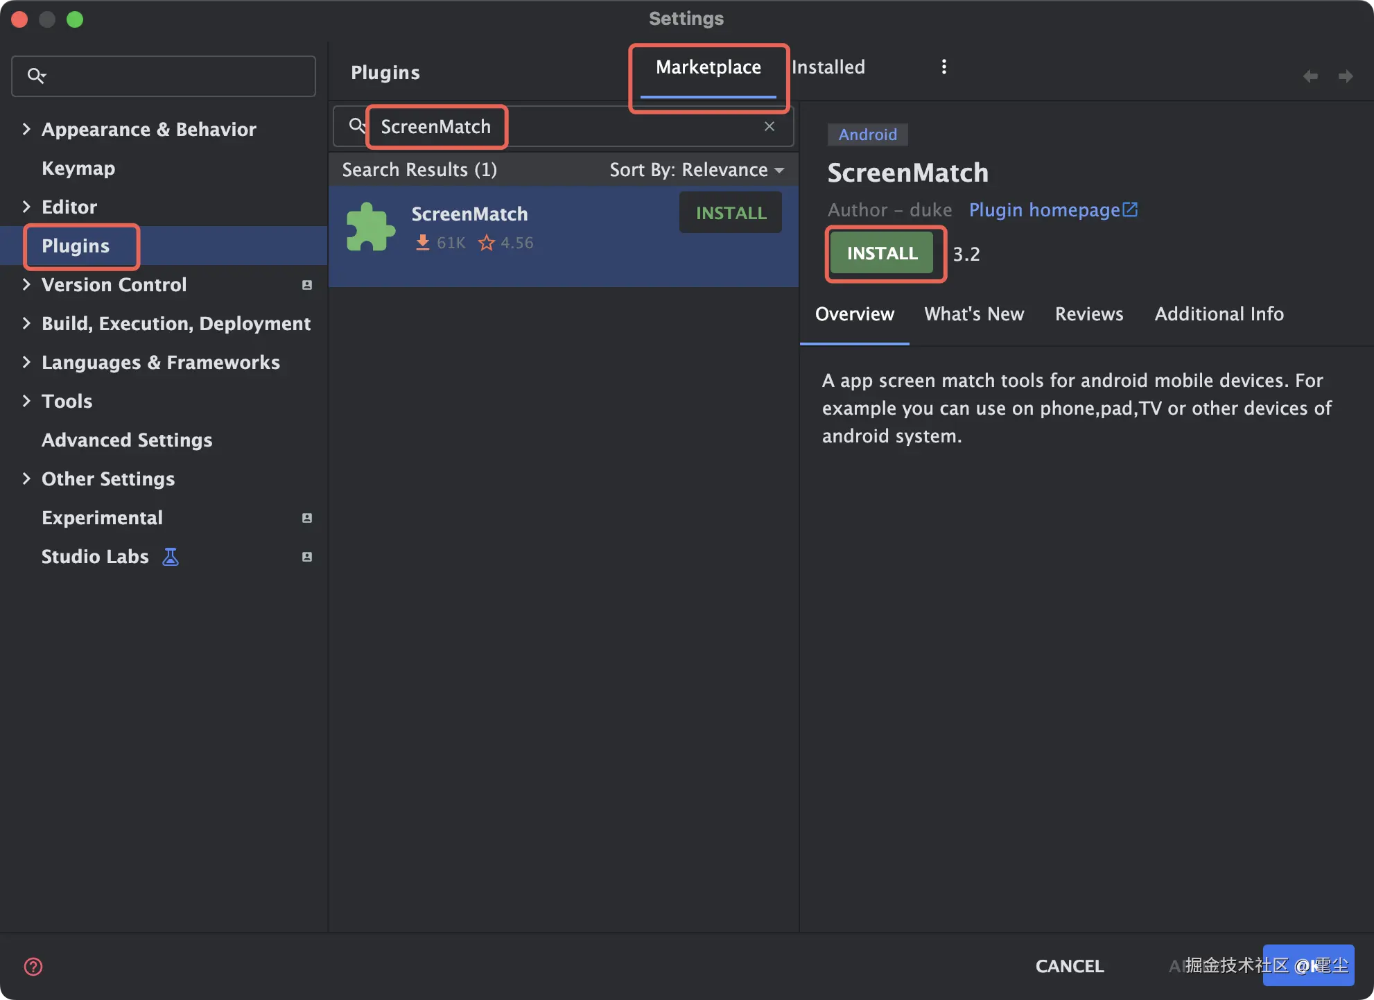Click the Studio Labs flask icon
1374x1000 pixels.
click(171, 557)
